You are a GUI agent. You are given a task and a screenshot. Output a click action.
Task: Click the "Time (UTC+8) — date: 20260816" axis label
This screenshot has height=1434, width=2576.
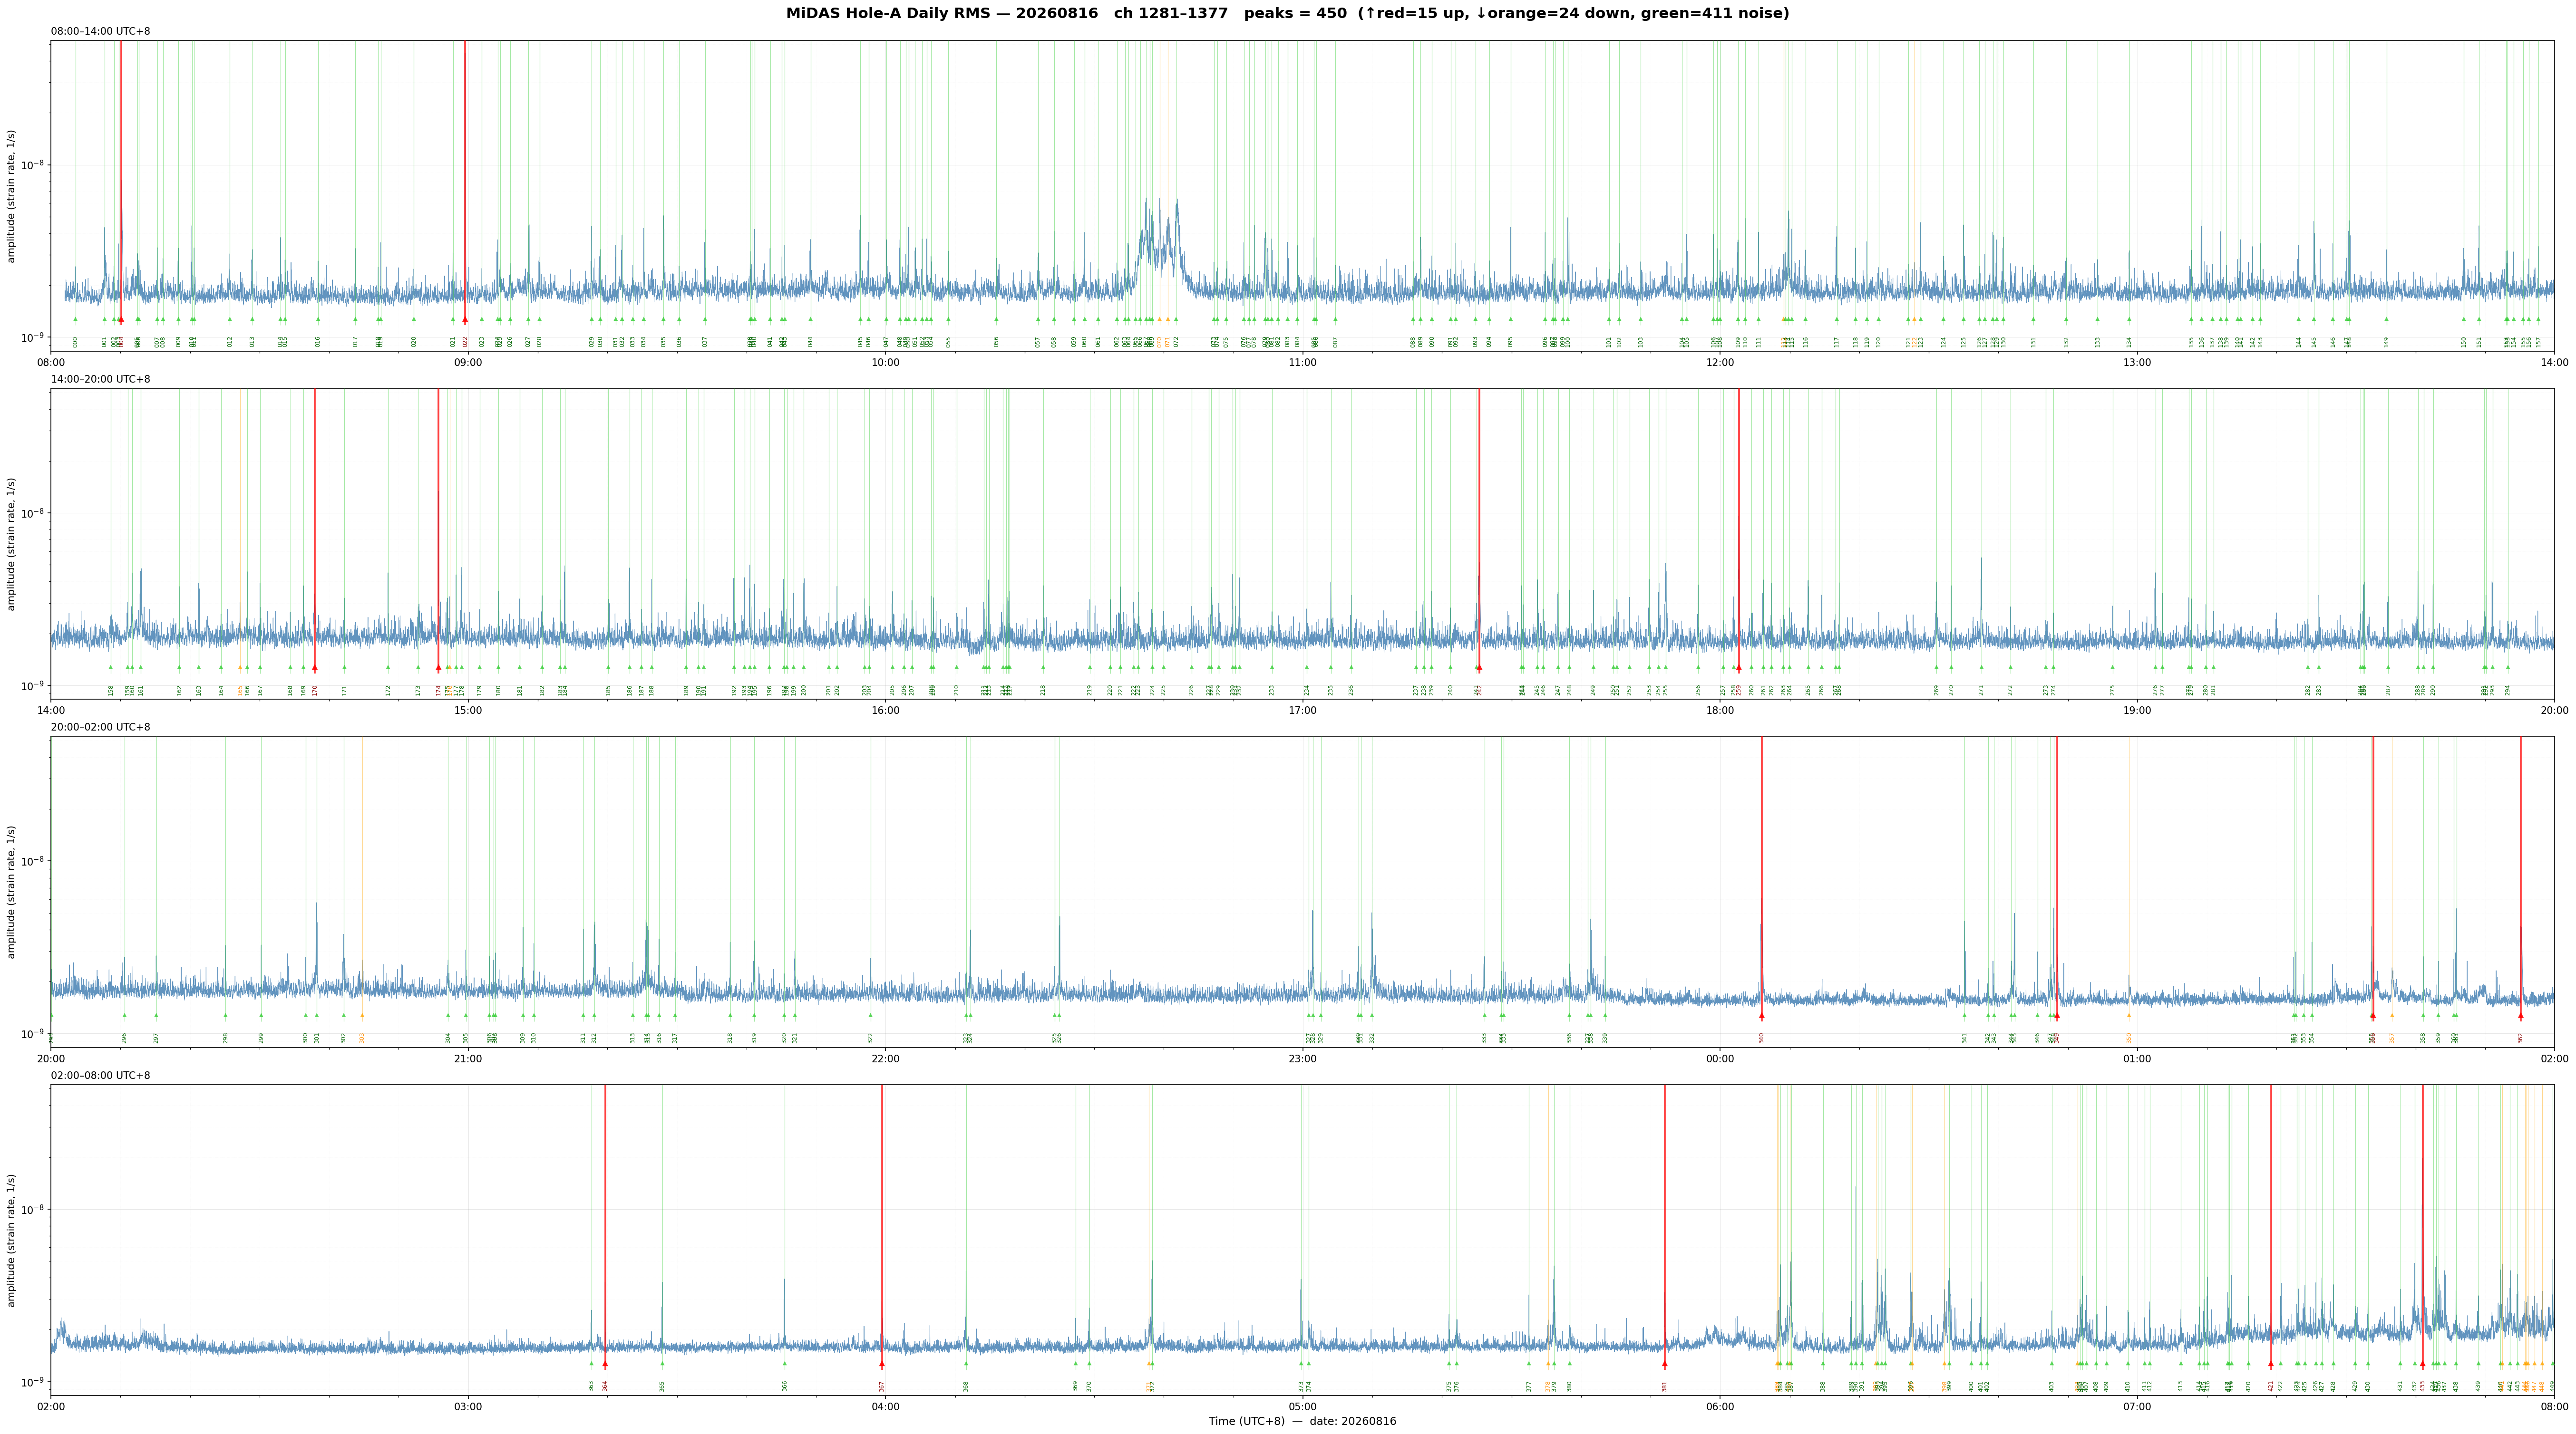[1302, 1422]
